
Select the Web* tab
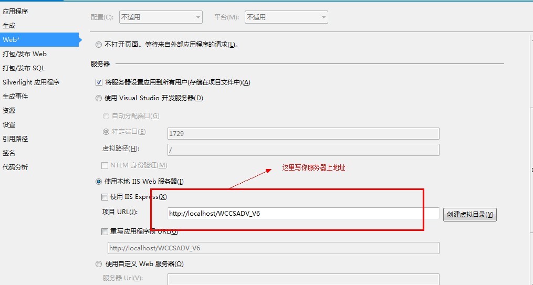39,40
